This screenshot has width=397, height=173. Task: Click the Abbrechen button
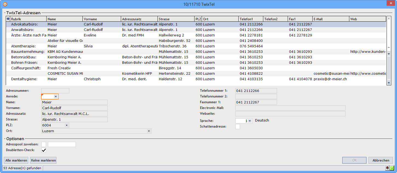point(381,160)
